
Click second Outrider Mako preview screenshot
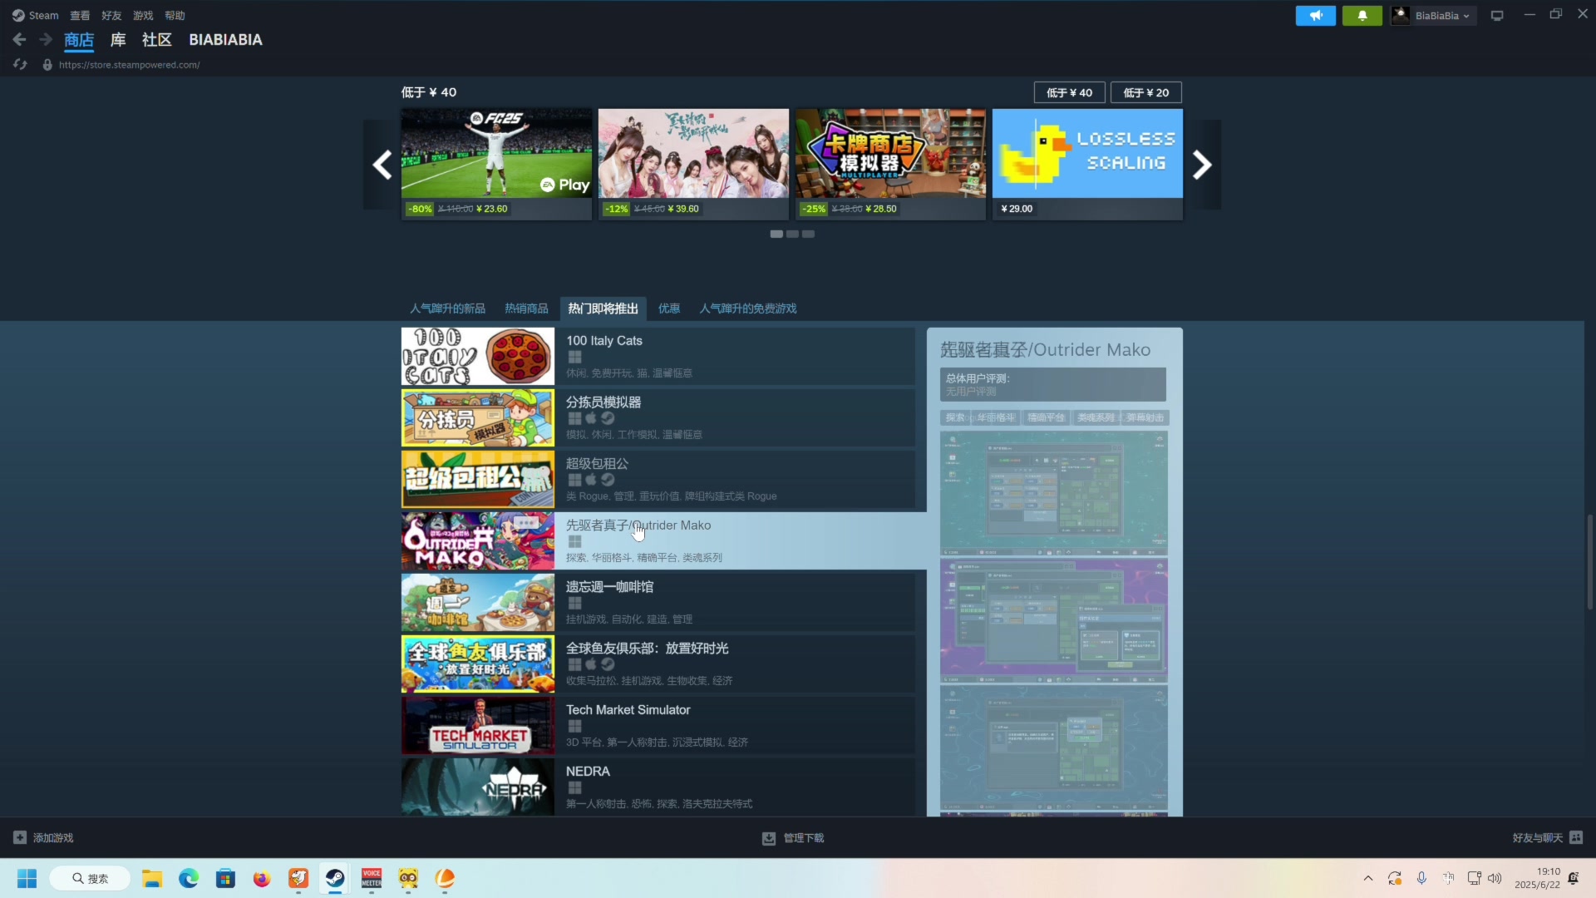(1054, 620)
